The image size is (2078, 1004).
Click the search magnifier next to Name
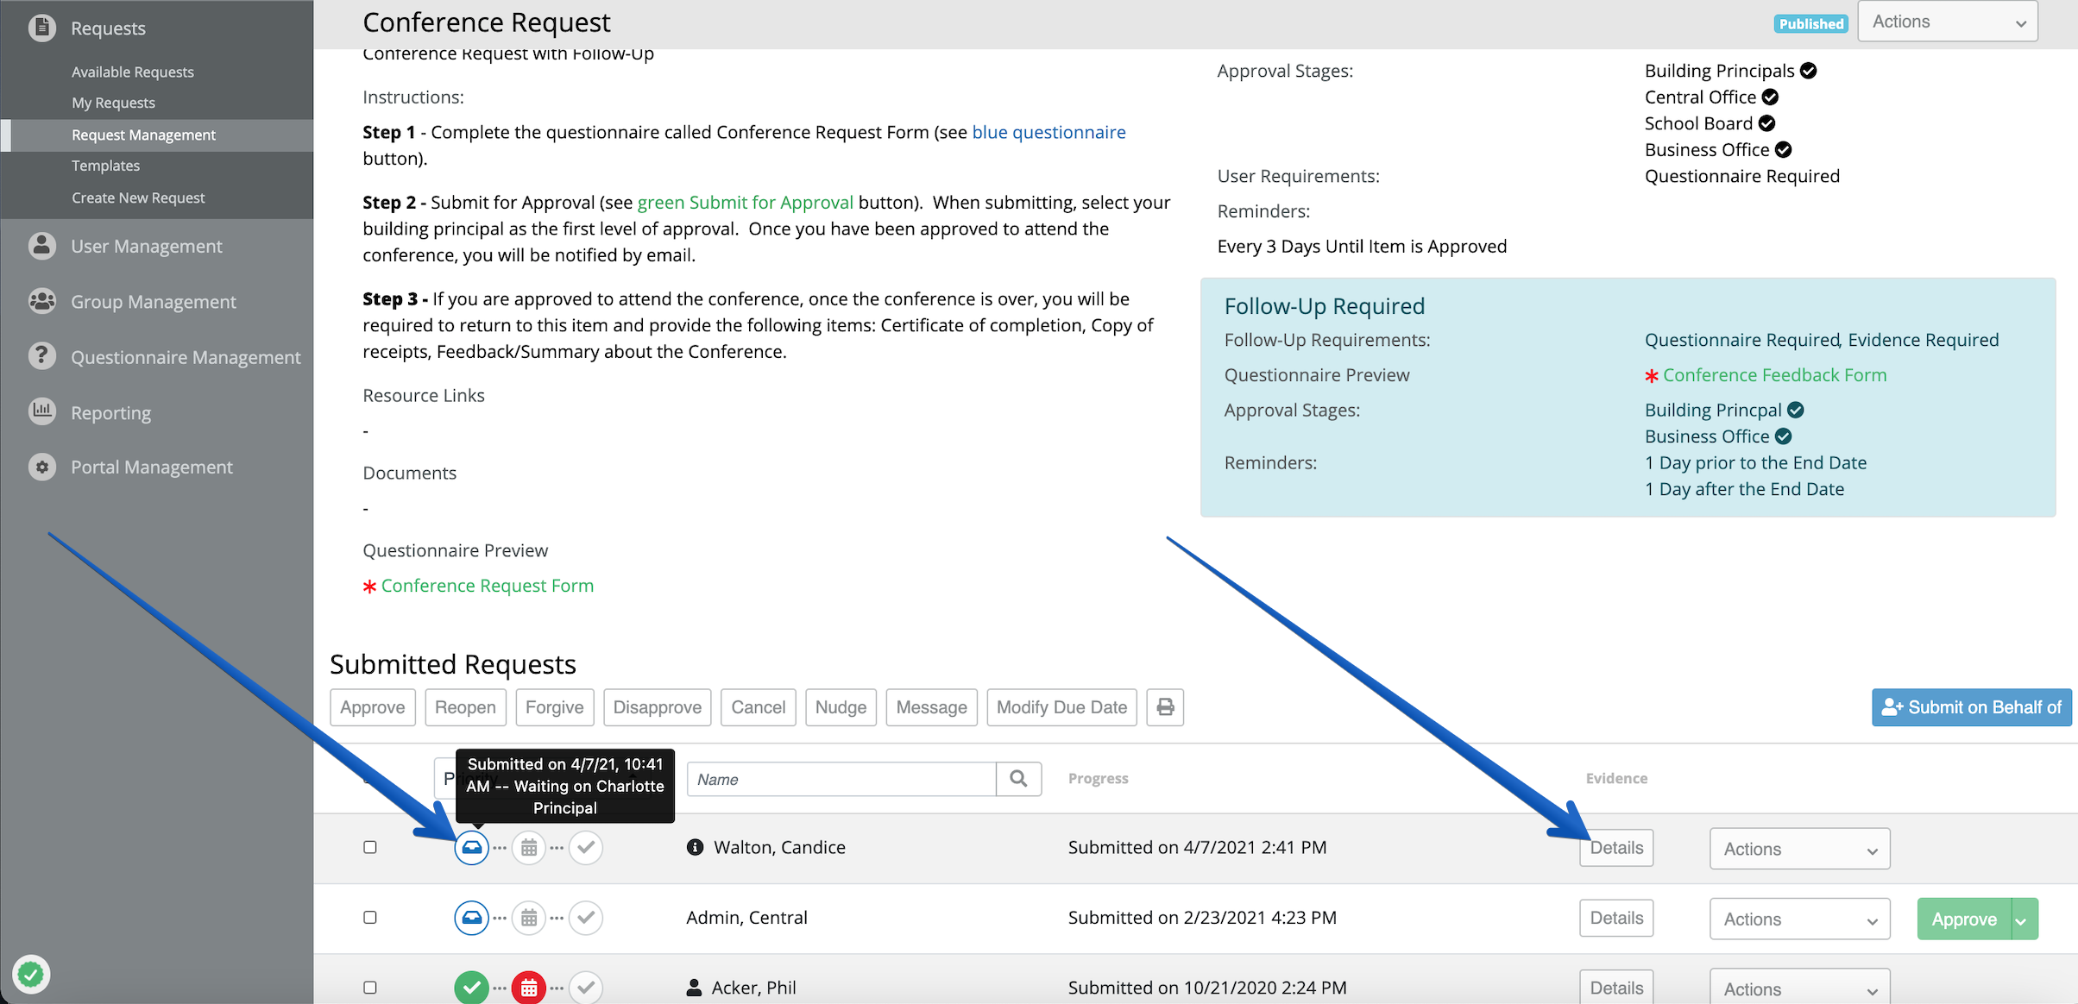coord(1018,779)
